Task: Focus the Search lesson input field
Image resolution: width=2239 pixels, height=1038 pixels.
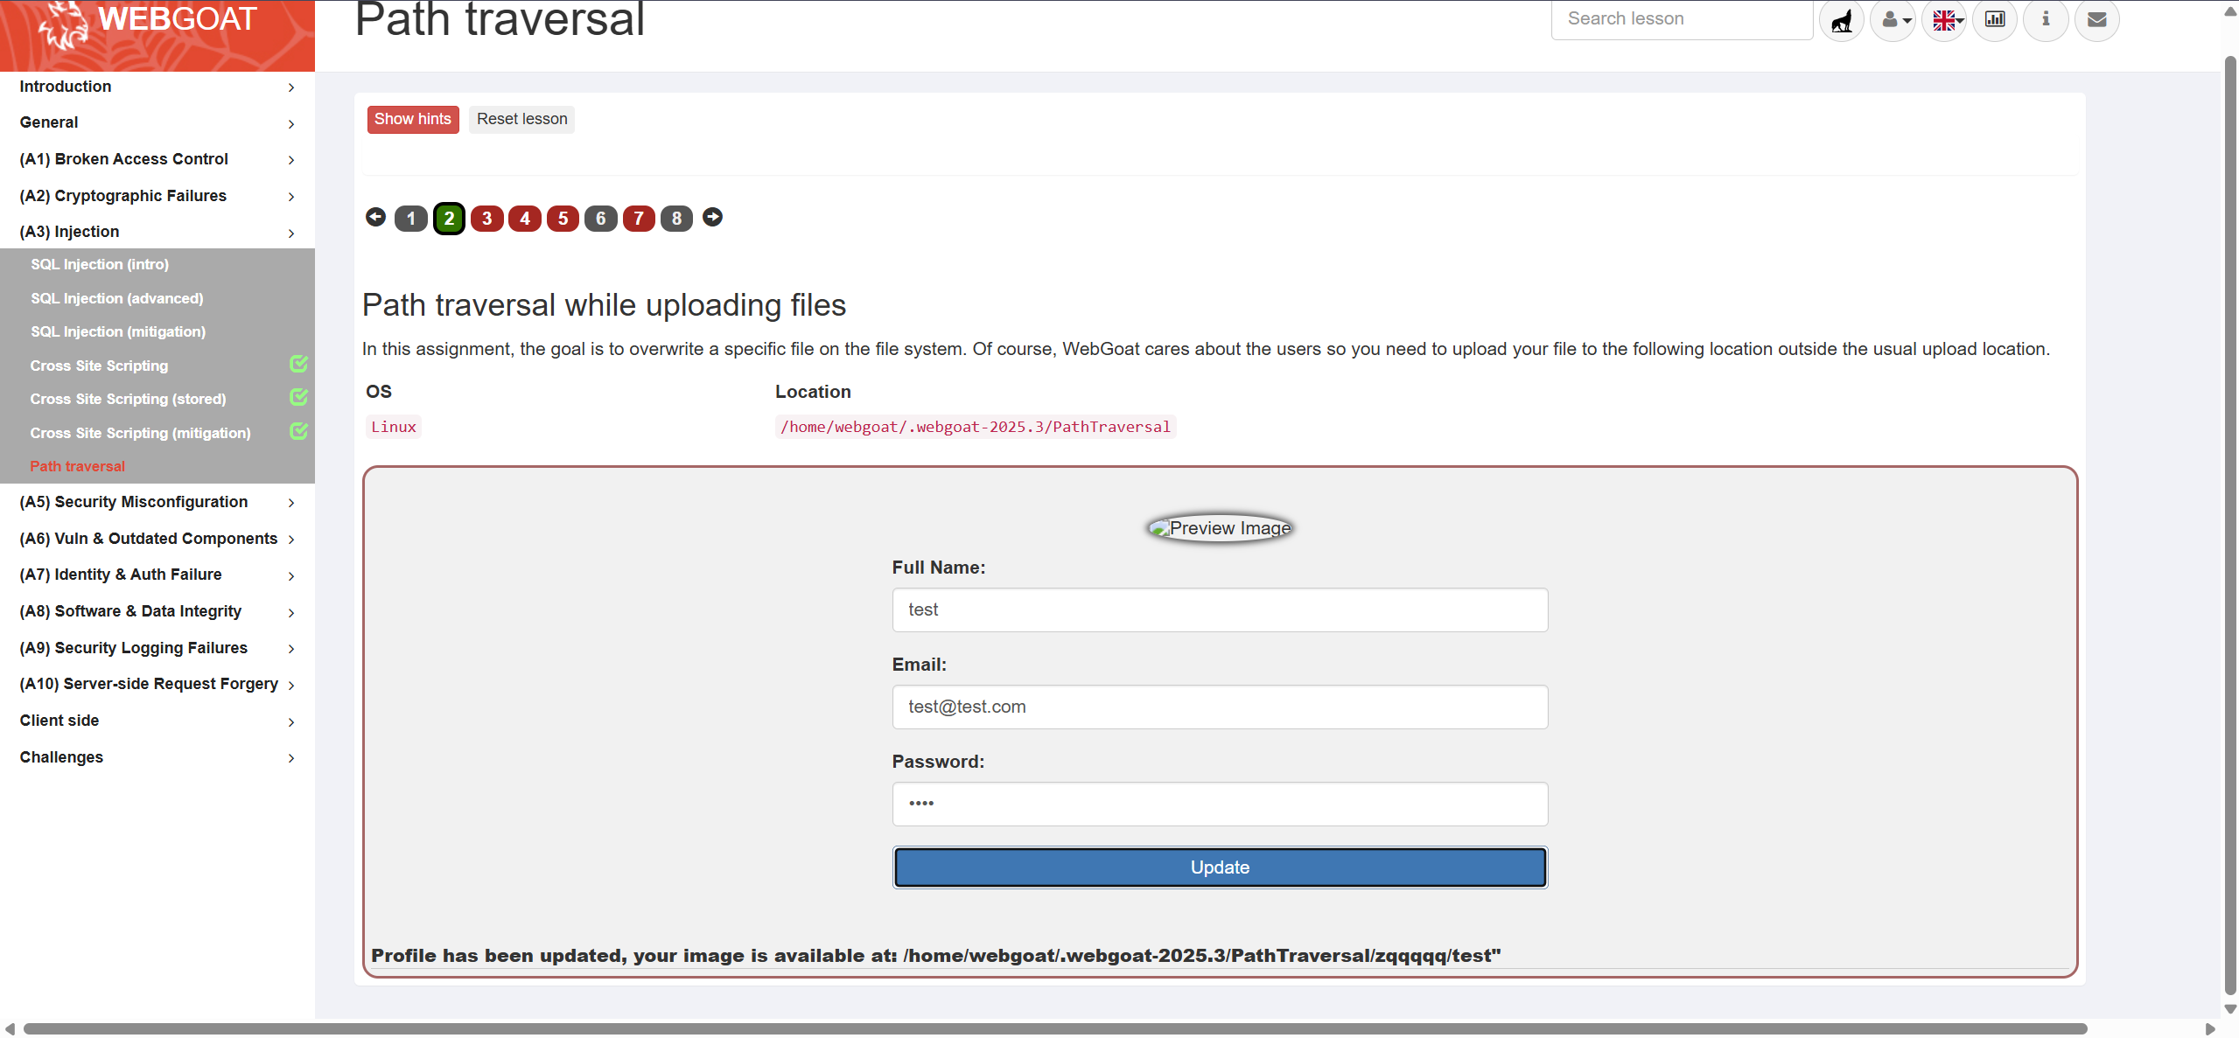Action: (x=1680, y=19)
